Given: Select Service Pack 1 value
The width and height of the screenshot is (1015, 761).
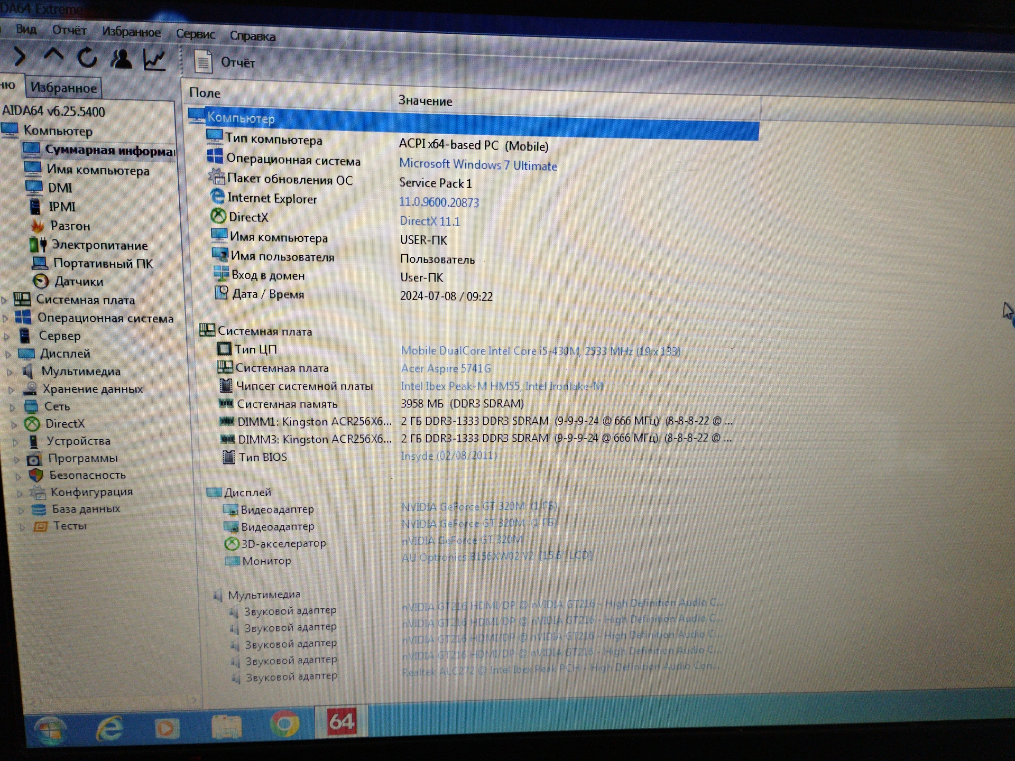Looking at the screenshot, I should click(436, 183).
